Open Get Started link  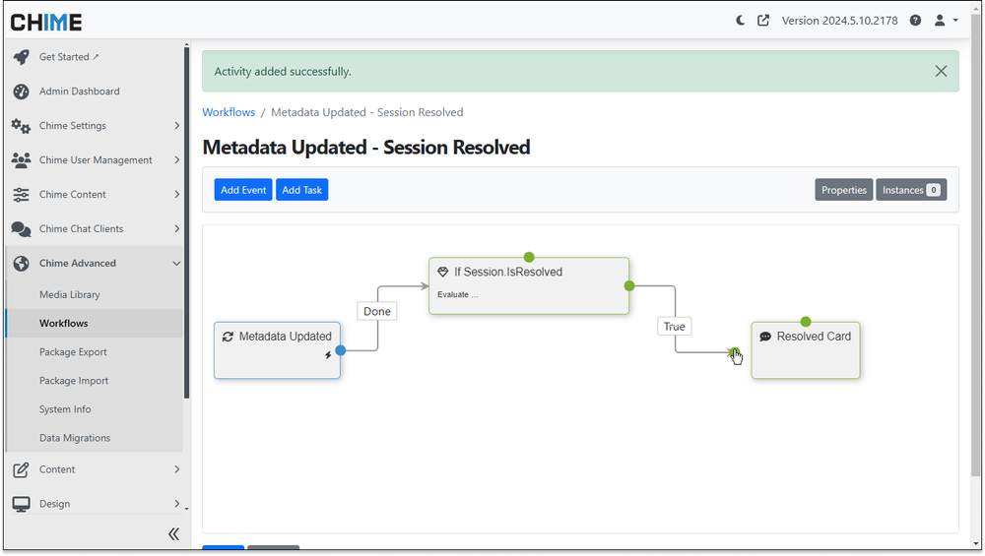(x=69, y=57)
